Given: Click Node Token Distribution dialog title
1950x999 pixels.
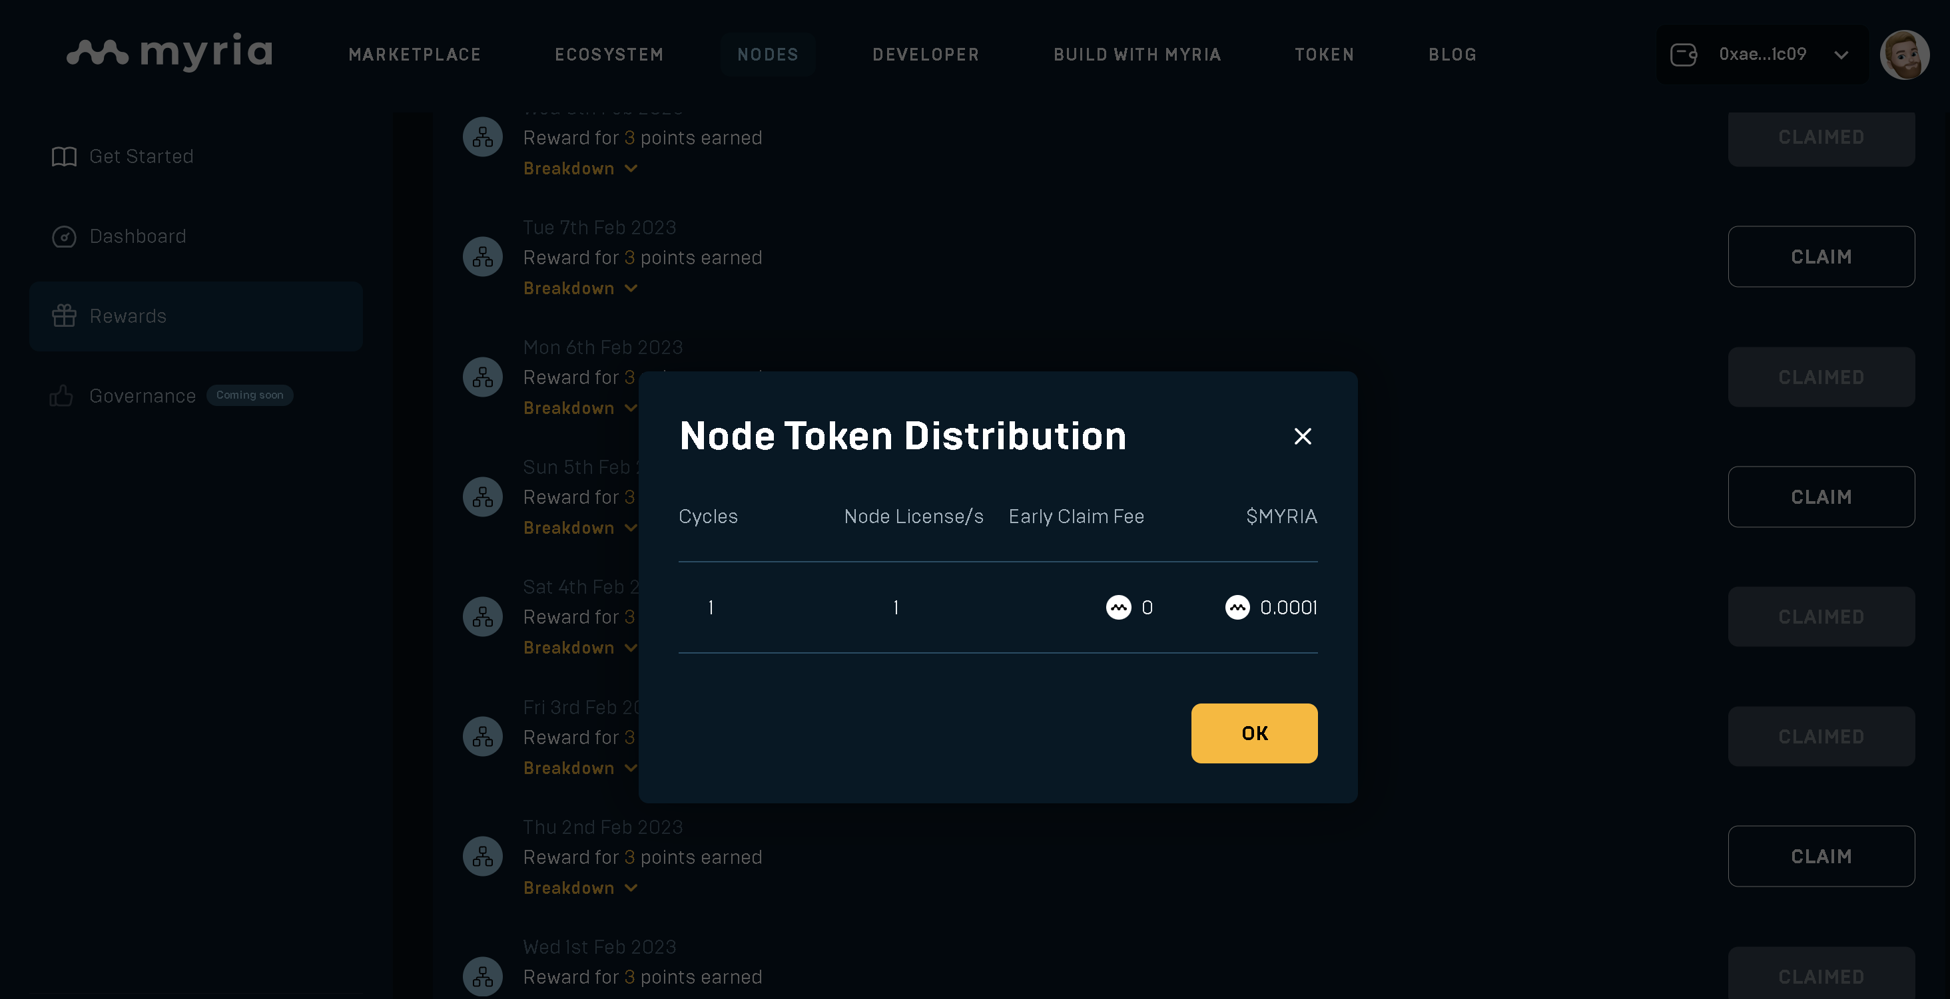Looking at the screenshot, I should pyautogui.click(x=903, y=437).
